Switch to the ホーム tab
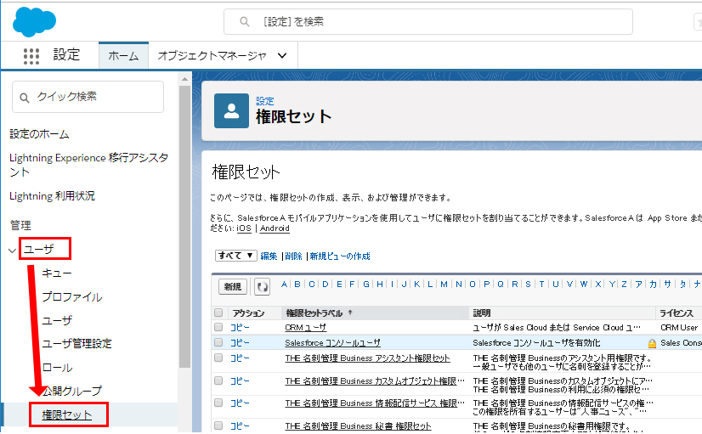The image size is (702, 434). pyautogui.click(x=123, y=56)
